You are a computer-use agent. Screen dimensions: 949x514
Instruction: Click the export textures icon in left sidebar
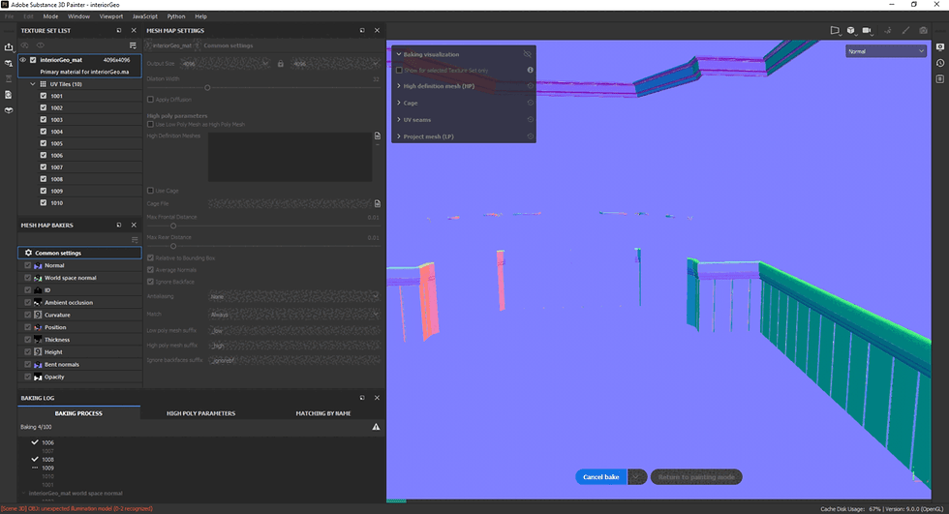point(9,47)
